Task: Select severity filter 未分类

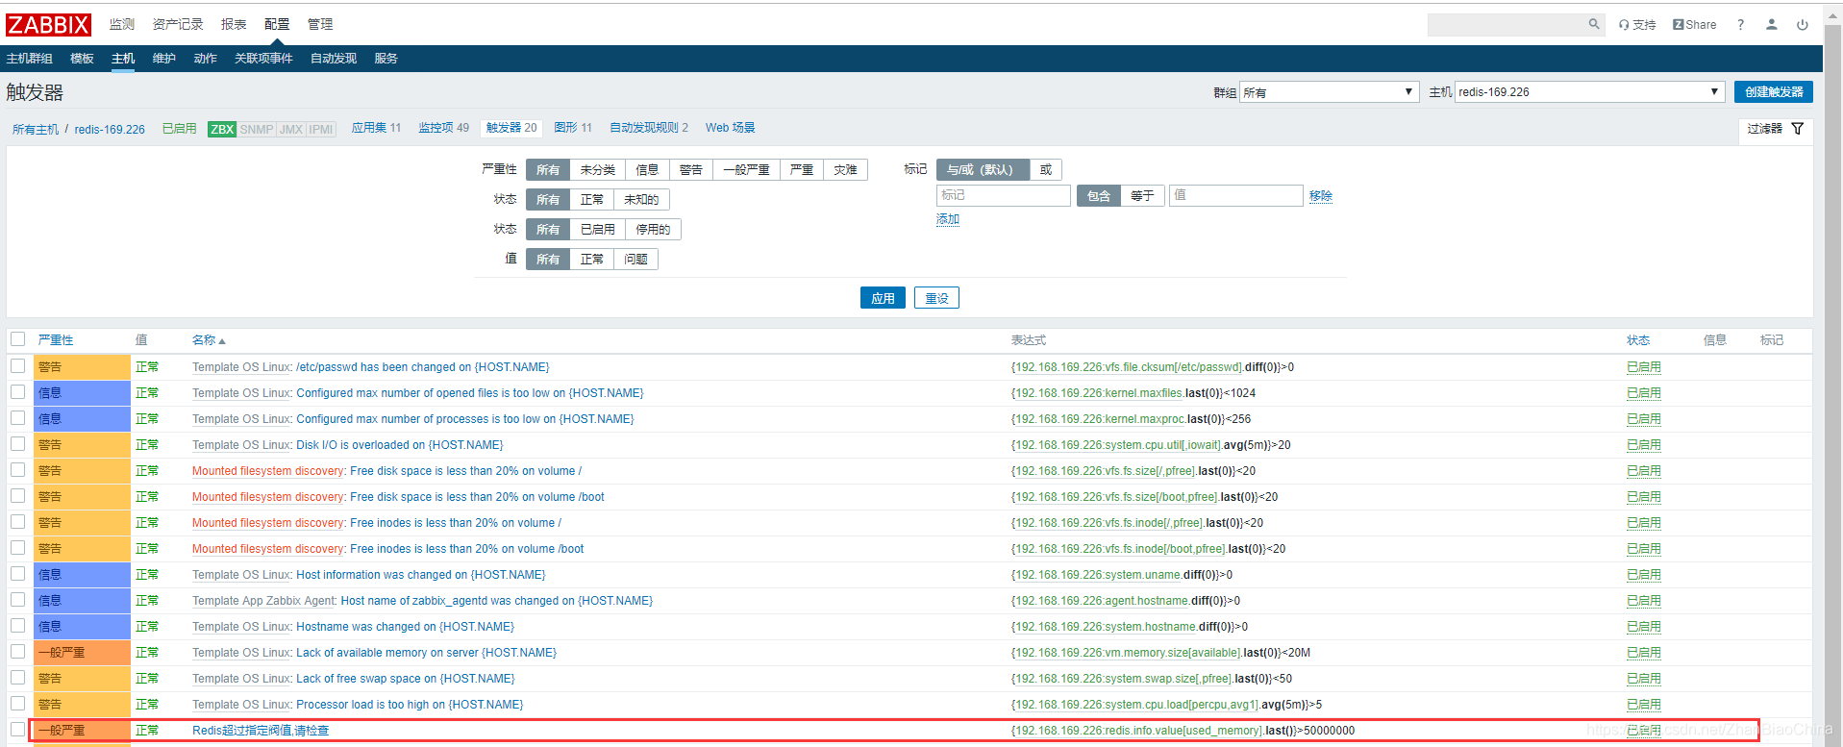Action: click(x=597, y=170)
